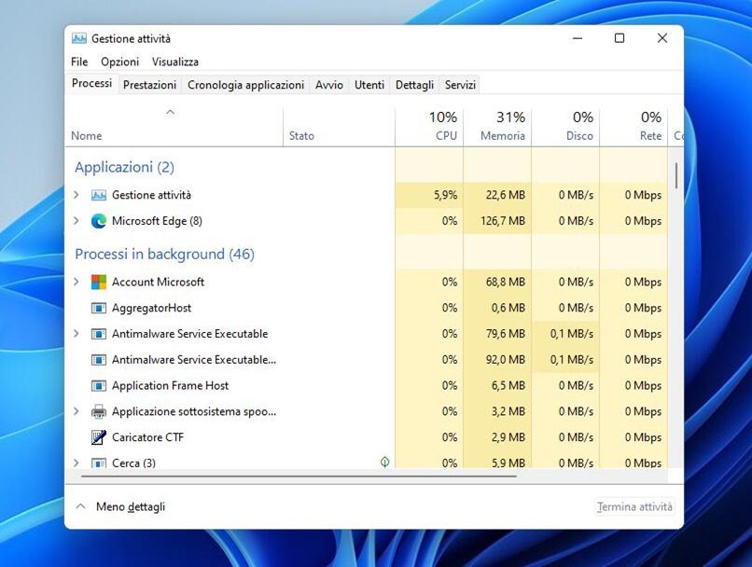The image size is (752, 567).
Task: Expand the Cerca (3) group
Action: (77, 463)
